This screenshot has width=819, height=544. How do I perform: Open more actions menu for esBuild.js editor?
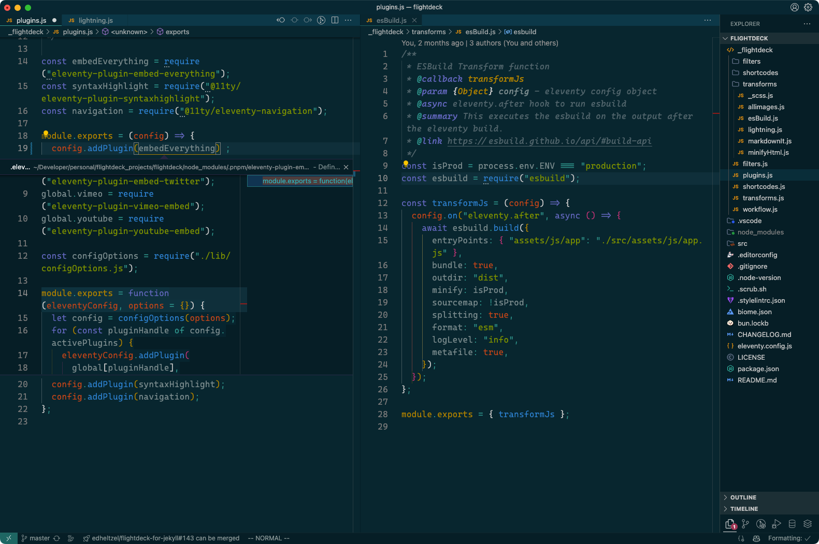(708, 20)
